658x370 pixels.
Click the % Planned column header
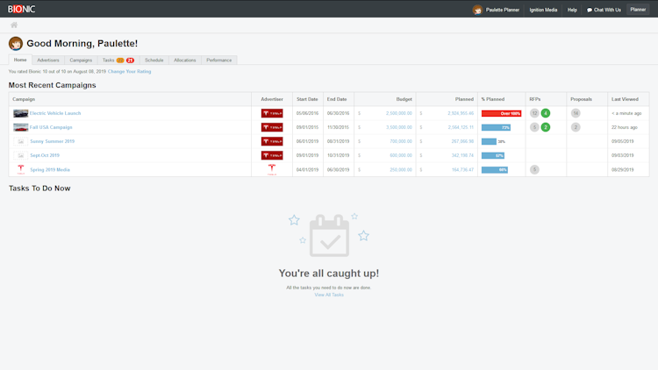coord(493,99)
